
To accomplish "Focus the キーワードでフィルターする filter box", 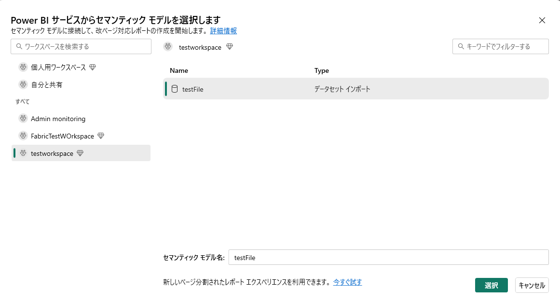I will 500,46.
